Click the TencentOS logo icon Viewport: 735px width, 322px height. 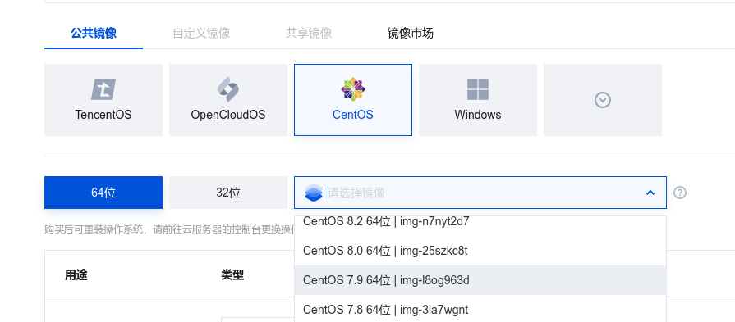103,89
